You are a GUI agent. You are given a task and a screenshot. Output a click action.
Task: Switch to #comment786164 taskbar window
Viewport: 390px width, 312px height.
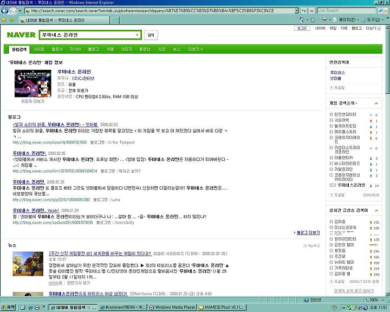point(122,307)
